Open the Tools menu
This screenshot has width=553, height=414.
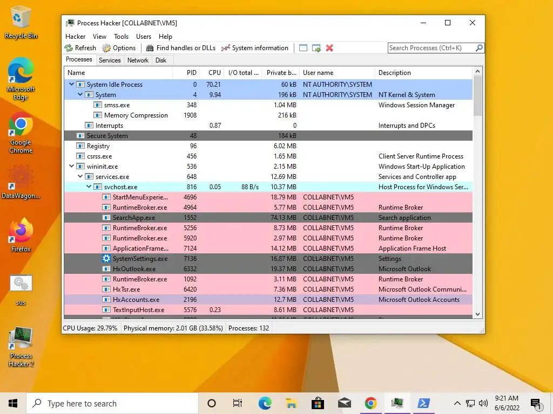click(x=121, y=37)
